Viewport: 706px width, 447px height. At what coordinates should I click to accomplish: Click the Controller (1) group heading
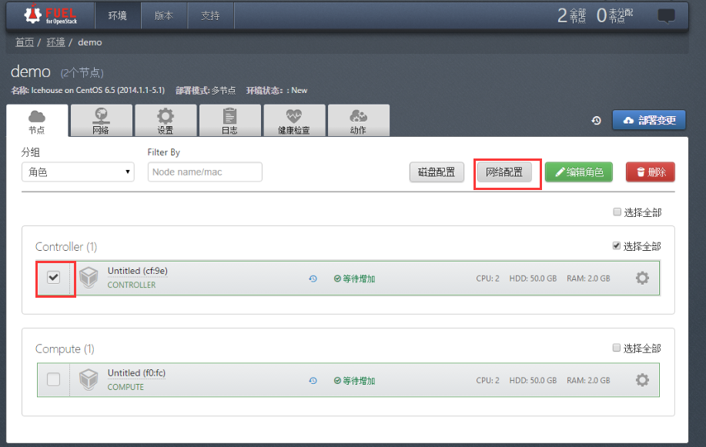coord(66,247)
